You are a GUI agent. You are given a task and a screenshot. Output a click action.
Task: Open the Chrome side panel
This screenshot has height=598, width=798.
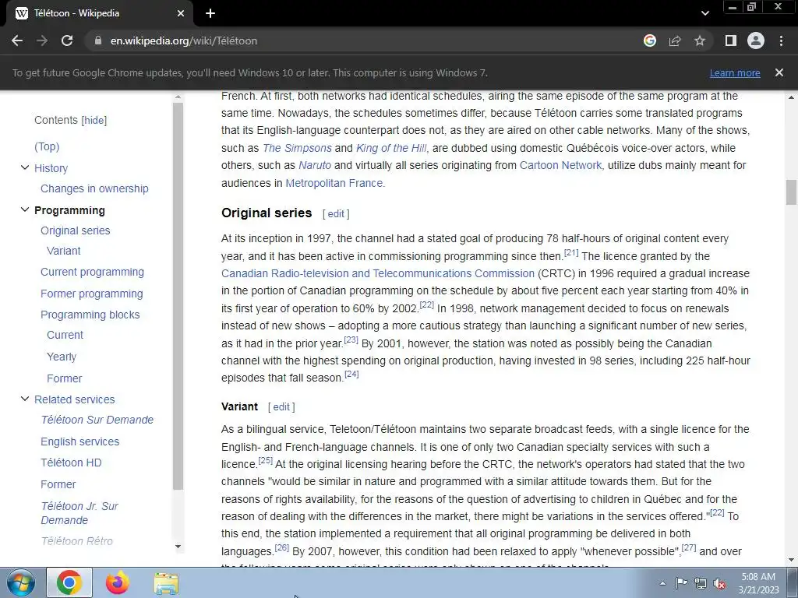[731, 40]
